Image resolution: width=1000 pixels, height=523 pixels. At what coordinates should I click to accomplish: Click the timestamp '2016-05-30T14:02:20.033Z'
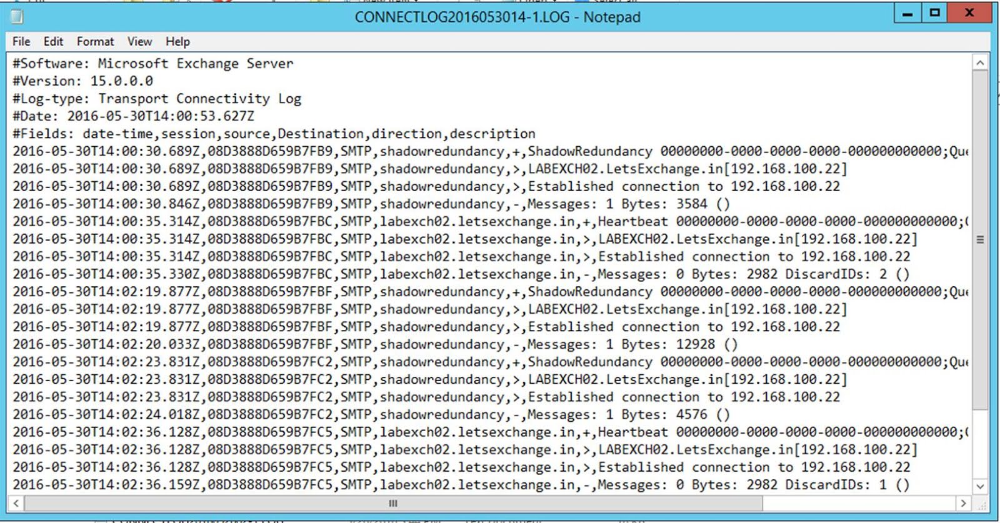[106, 344]
